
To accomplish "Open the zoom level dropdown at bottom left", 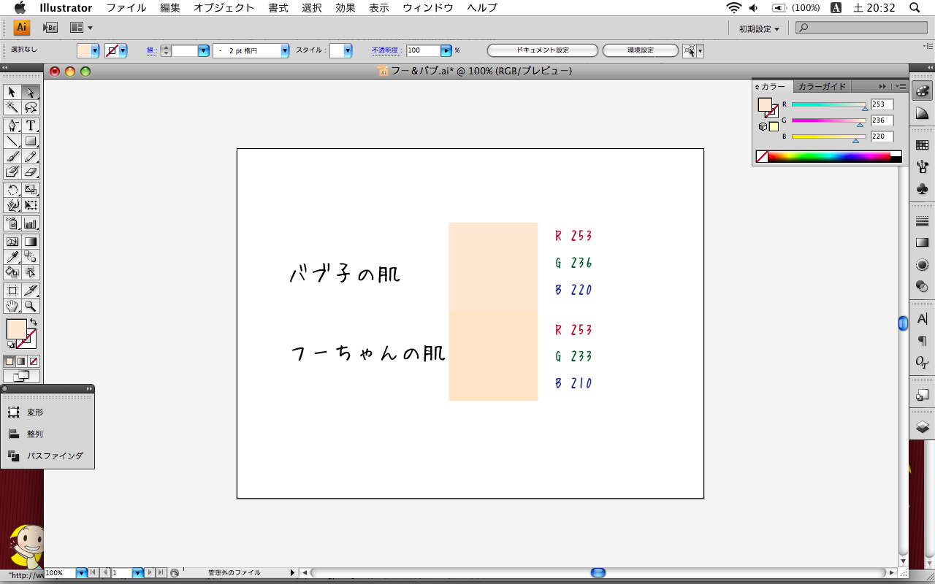I will tap(82, 573).
